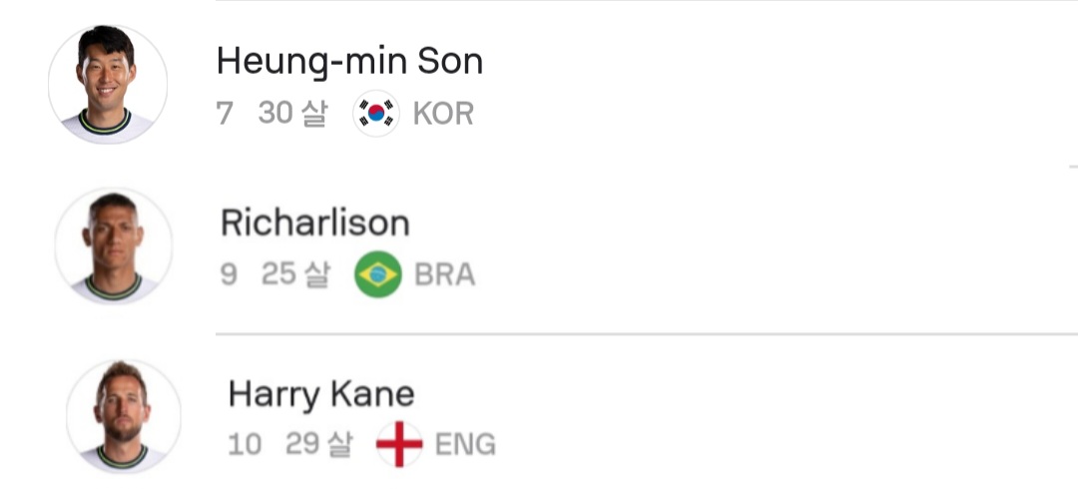Image resolution: width=1078 pixels, height=489 pixels.
Task: Click Richarlison's jersey number 9
Action: [229, 274]
